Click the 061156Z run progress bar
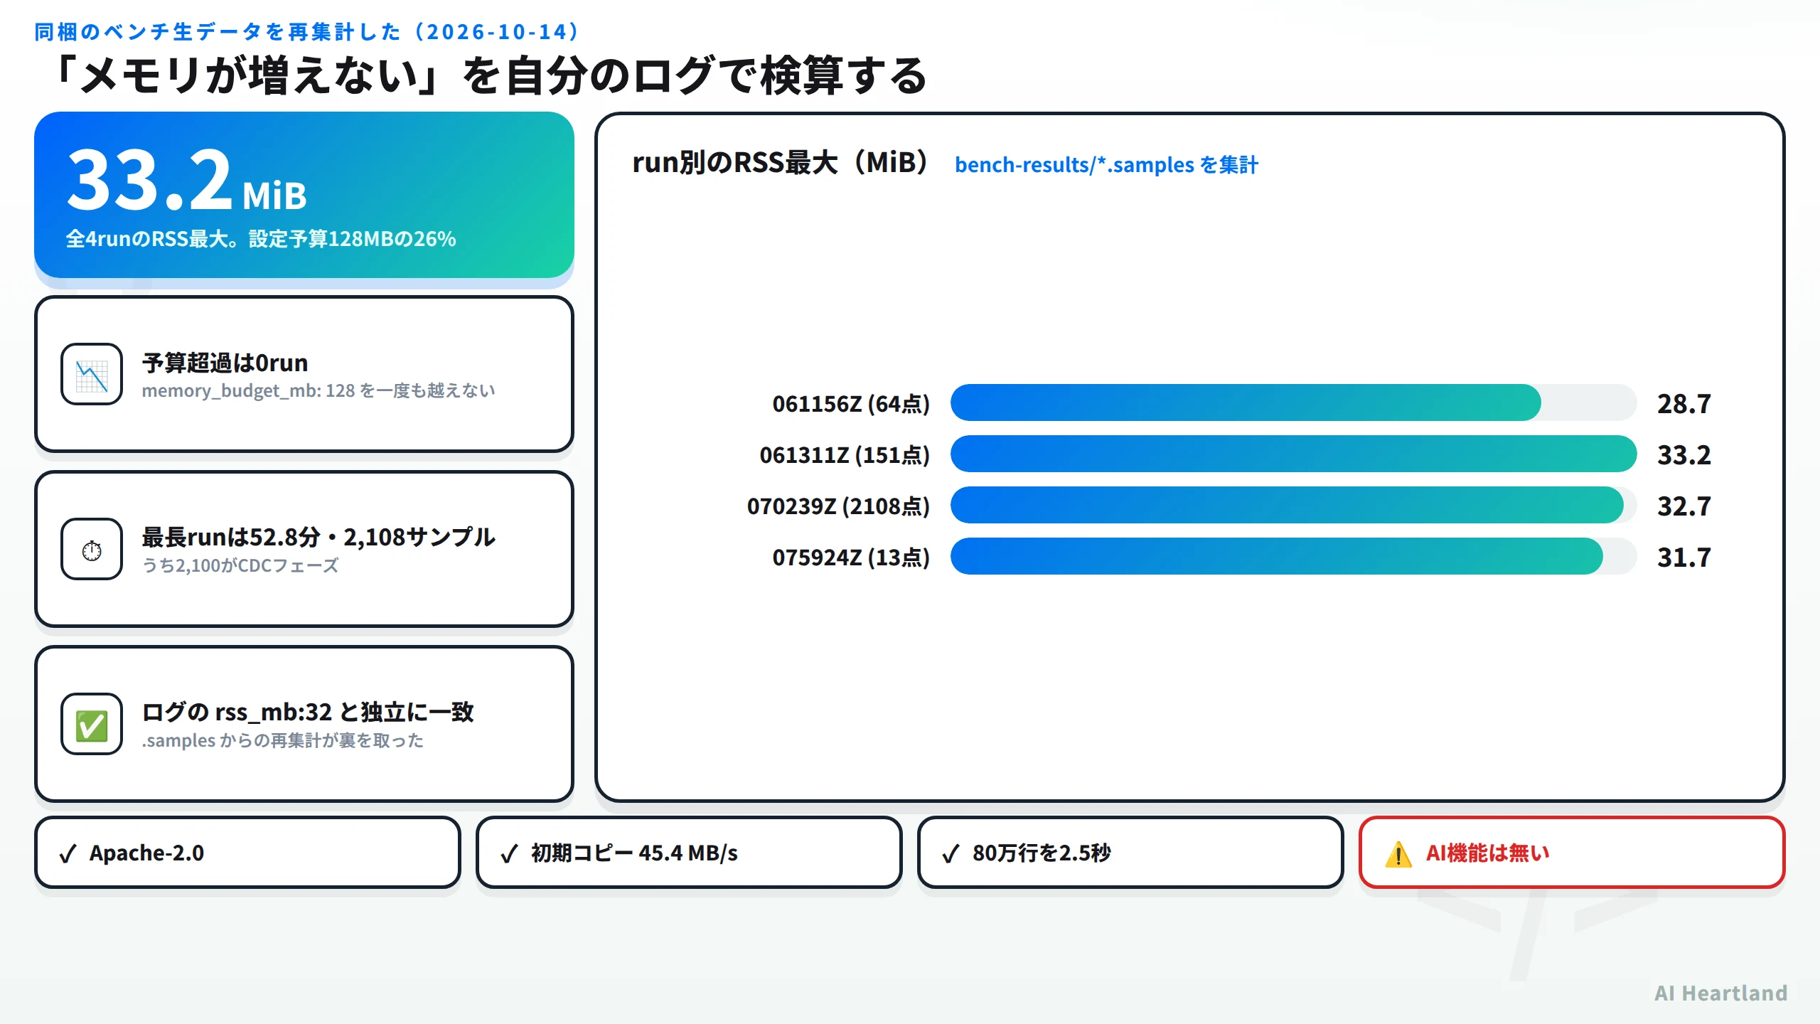This screenshot has width=1820, height=1024. (x=1293, y=402)
